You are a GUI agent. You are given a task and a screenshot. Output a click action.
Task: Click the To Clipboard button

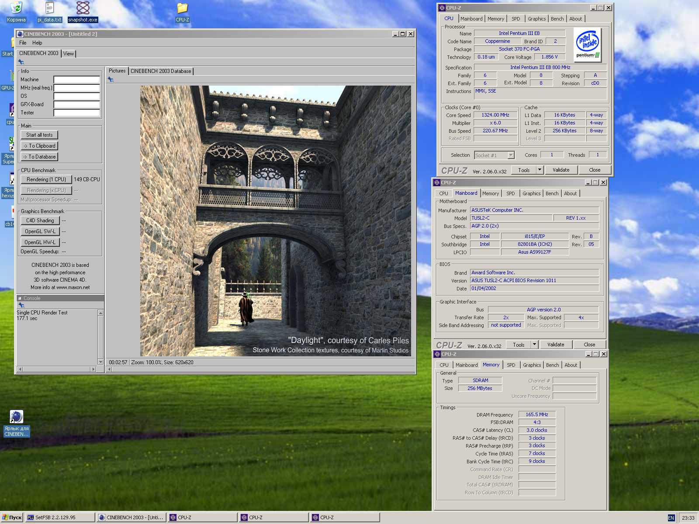(39, 146)
